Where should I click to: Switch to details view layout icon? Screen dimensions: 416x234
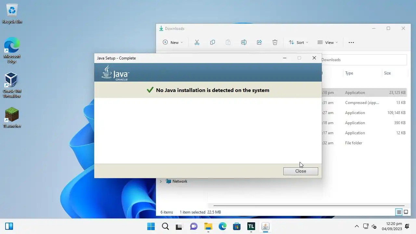pyautogui.click(x=399, y=212)
